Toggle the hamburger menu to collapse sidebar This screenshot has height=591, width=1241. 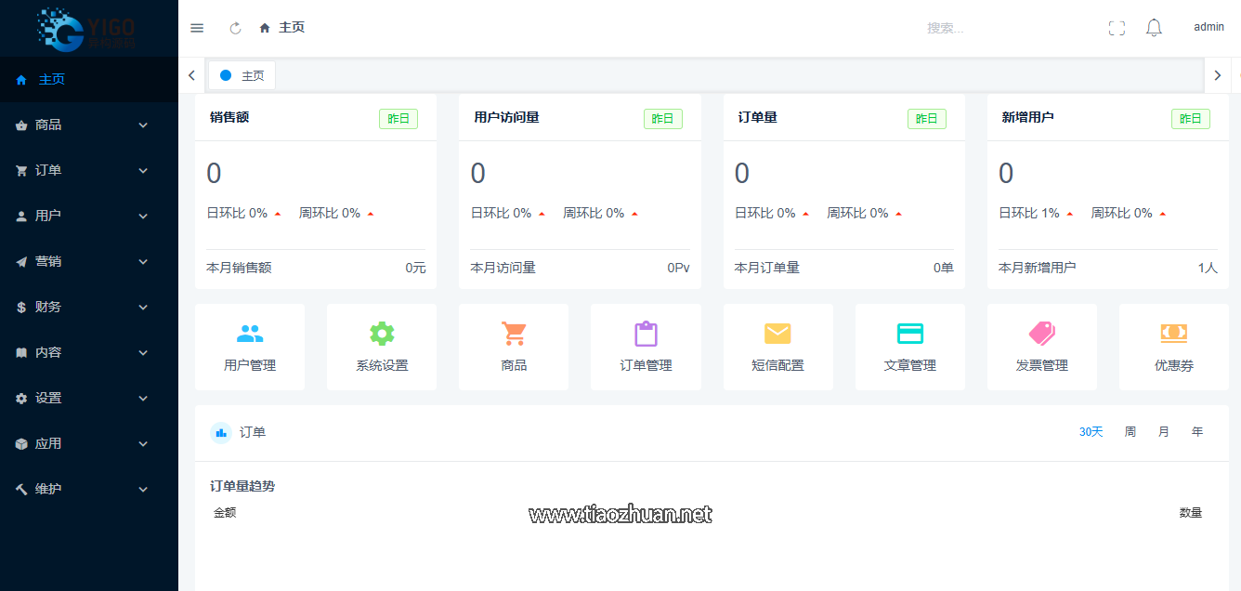click(x=197, y=28)
